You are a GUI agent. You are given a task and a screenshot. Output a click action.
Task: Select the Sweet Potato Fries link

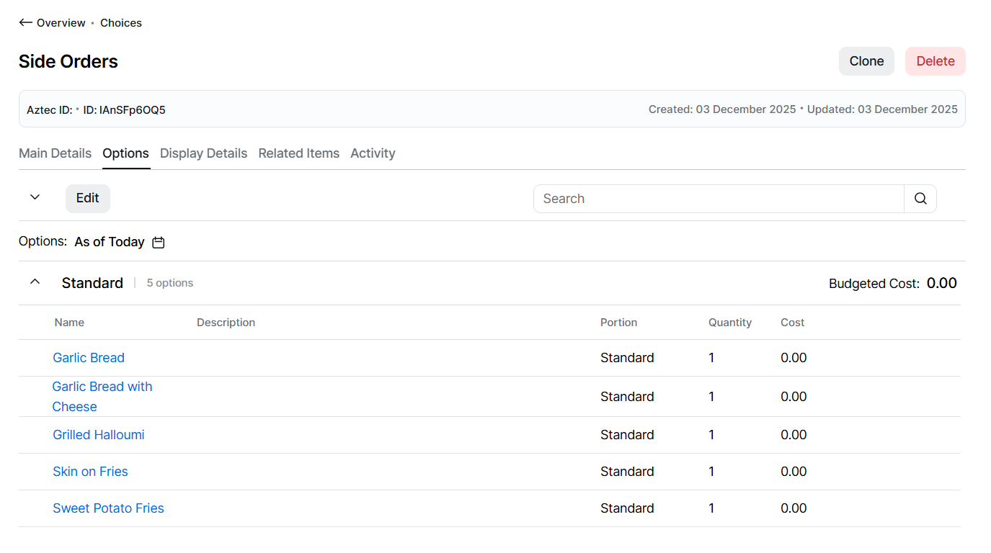tap(108, 508)
